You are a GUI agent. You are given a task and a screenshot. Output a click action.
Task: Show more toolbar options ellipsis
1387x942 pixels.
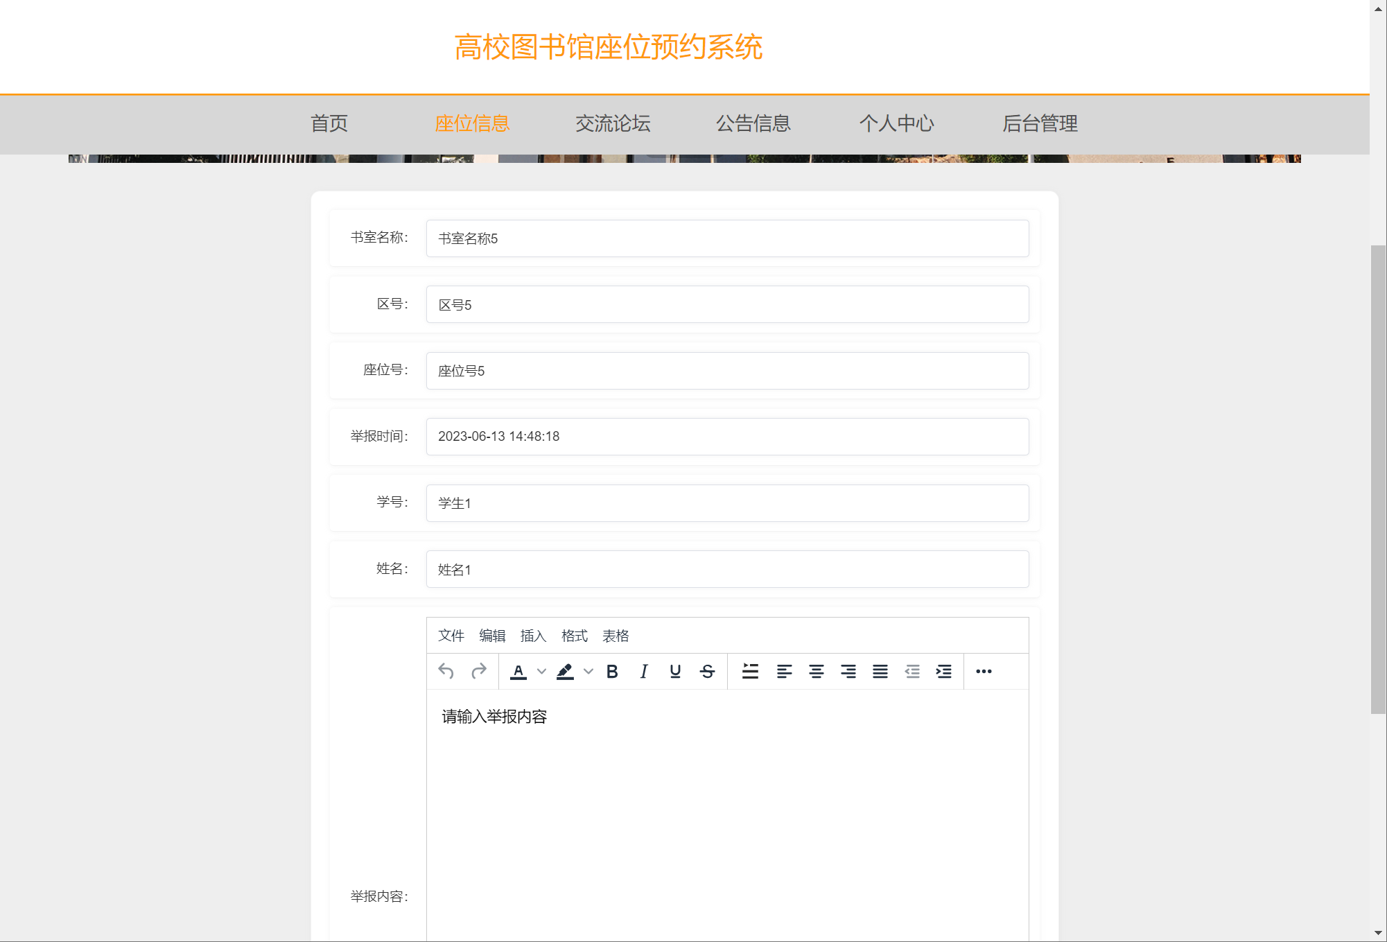[x=984, y=671]
